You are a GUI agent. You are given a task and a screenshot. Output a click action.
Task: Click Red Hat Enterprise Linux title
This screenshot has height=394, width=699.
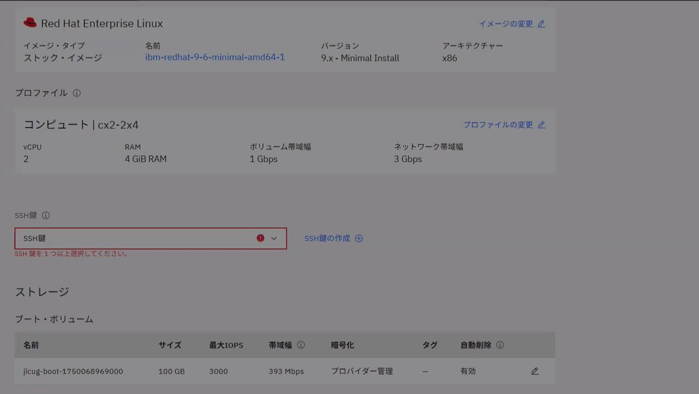102,24
